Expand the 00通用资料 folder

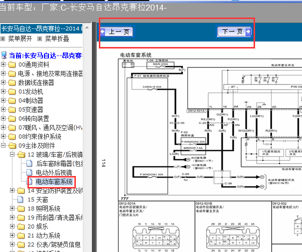(3, 64)
